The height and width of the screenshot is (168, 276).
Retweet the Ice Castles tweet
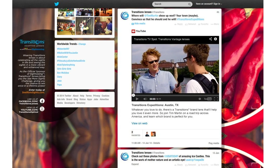[x=191, y=165]
